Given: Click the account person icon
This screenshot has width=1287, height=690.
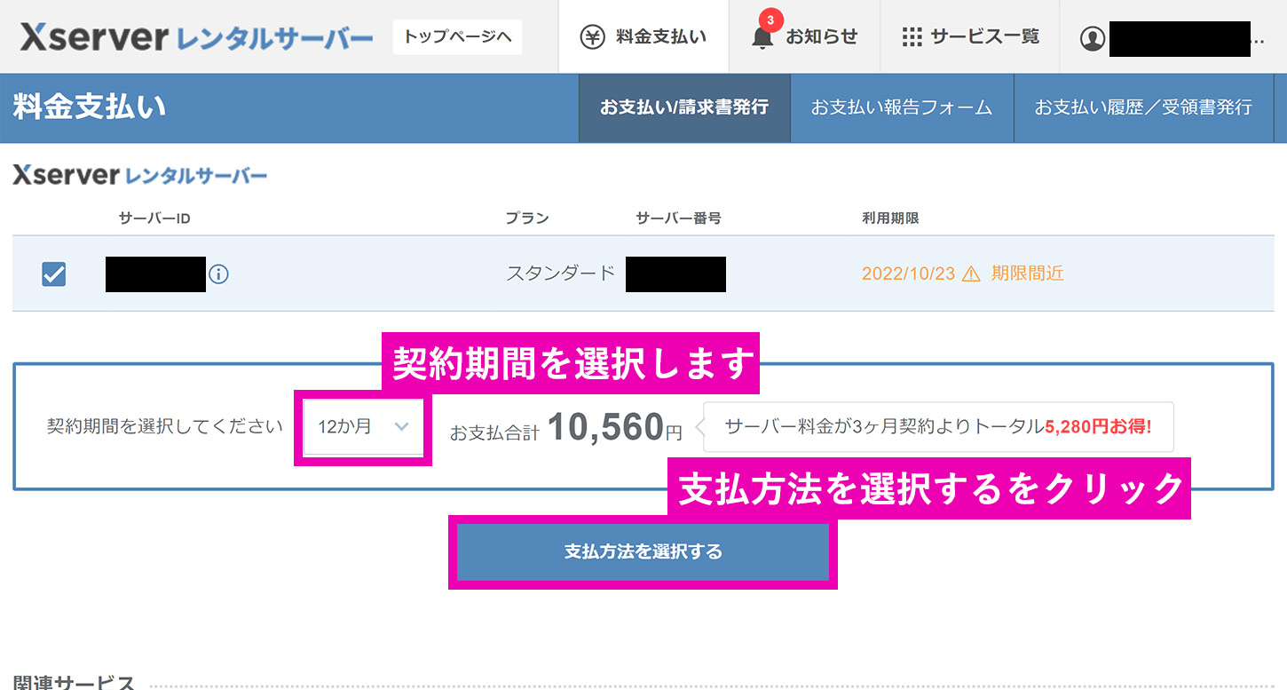Looking at the screenshot, I should click(1093, 37).
